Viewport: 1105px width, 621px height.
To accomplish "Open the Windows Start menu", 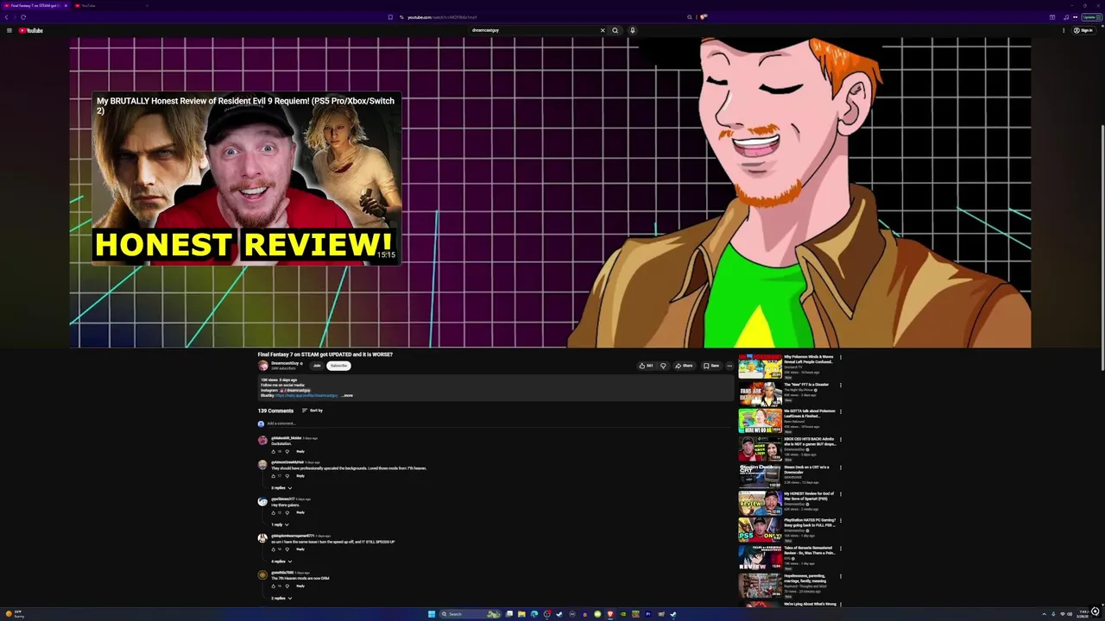I will coord(432,614).
